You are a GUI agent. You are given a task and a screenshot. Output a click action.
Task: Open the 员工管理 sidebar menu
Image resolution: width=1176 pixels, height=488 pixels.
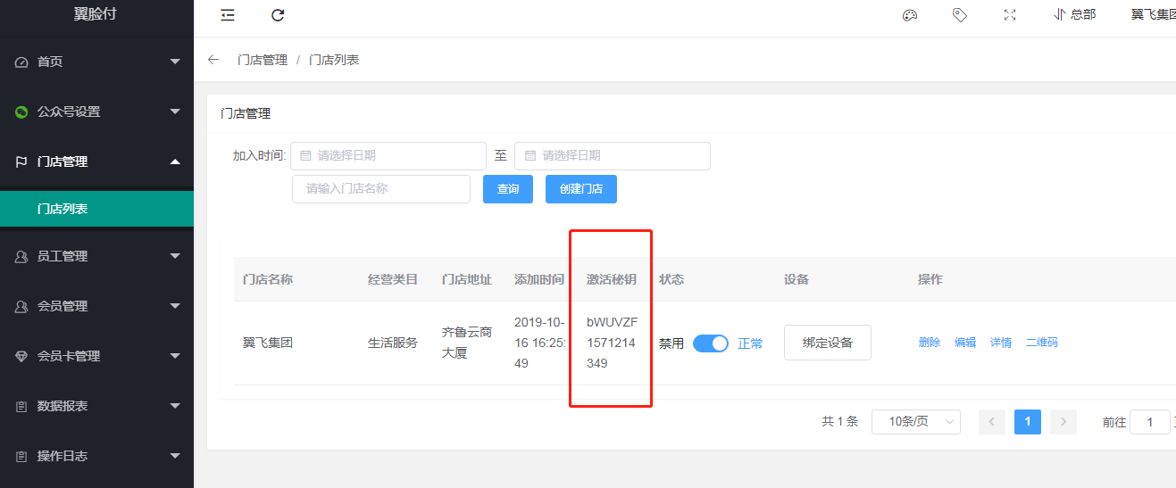(x=96, y=256)
